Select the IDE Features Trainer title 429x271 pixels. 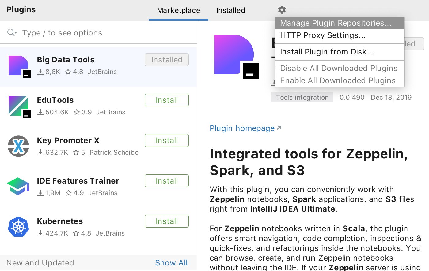pyautogui.click(x=78, y=181)
